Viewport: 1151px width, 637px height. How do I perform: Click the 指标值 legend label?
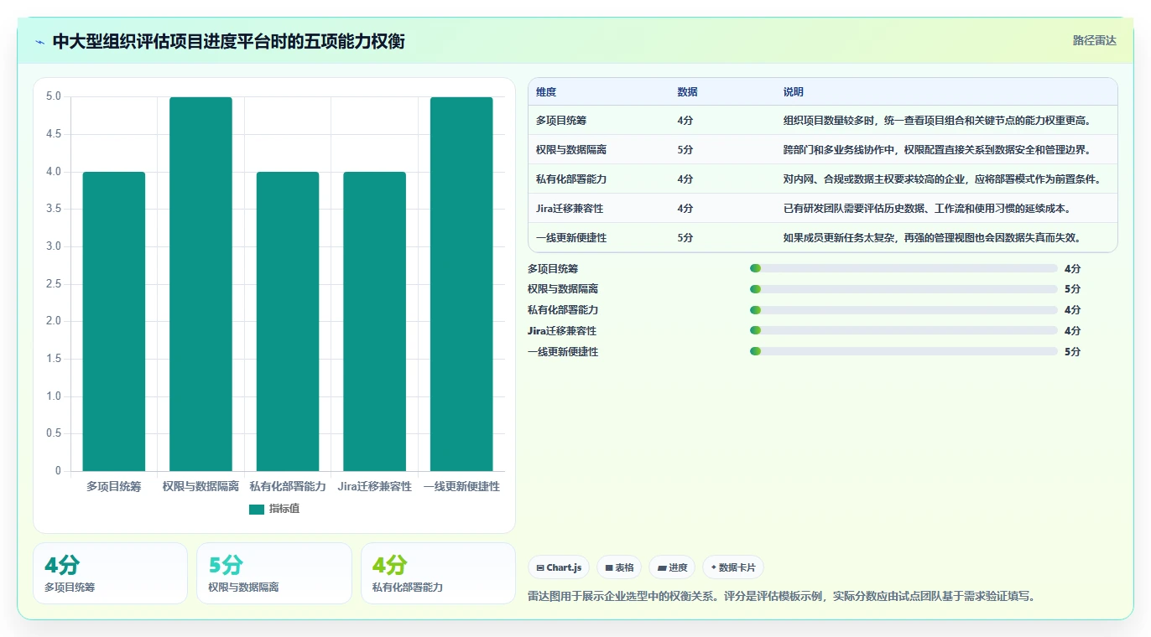[284, 509]
